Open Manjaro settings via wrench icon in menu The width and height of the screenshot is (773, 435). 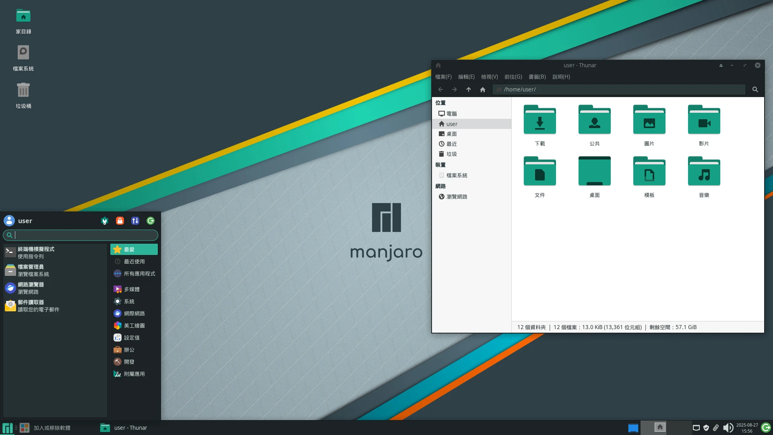(x=105, y=221)
